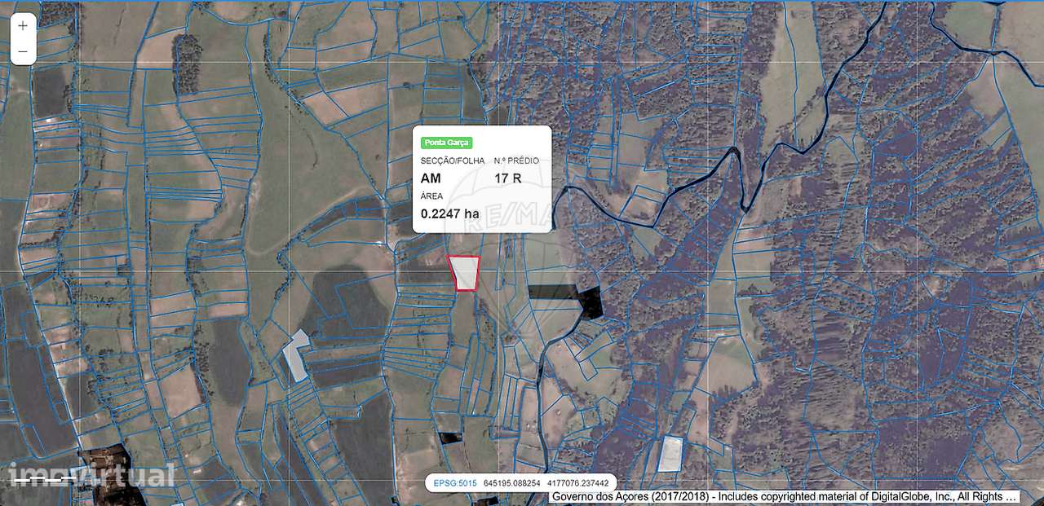Screen dimensions: 1044x506
Task: Click the ÁREA label in popup
Action: 431,196
